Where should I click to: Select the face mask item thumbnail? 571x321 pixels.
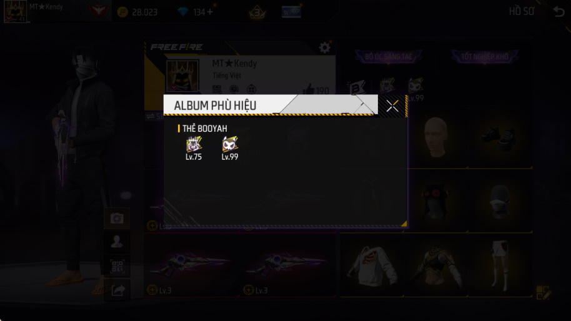tap(500, 202)
